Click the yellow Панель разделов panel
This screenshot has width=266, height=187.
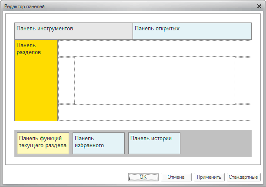click(x=36, y=80)
